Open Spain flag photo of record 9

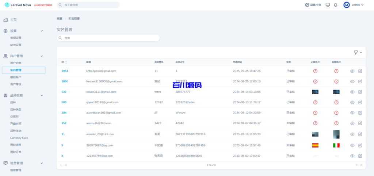tap(315, 145)
